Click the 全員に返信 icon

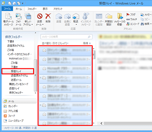pyautogui.click(x=67, y=16)
